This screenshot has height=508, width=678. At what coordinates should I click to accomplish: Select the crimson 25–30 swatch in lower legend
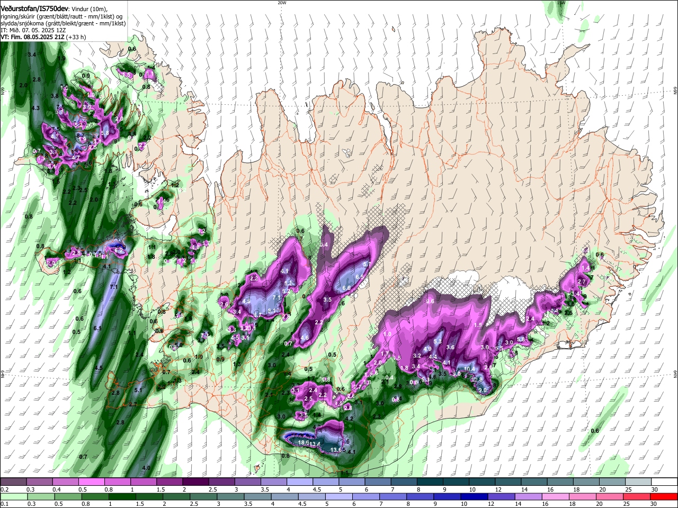coord(637,496)
